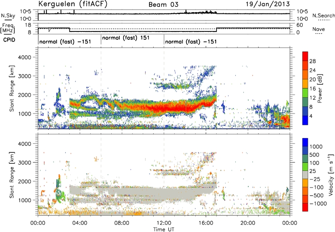Click the "08:00" time axis tick label
Screen dimensions: 335x232
tap(121, 223)
